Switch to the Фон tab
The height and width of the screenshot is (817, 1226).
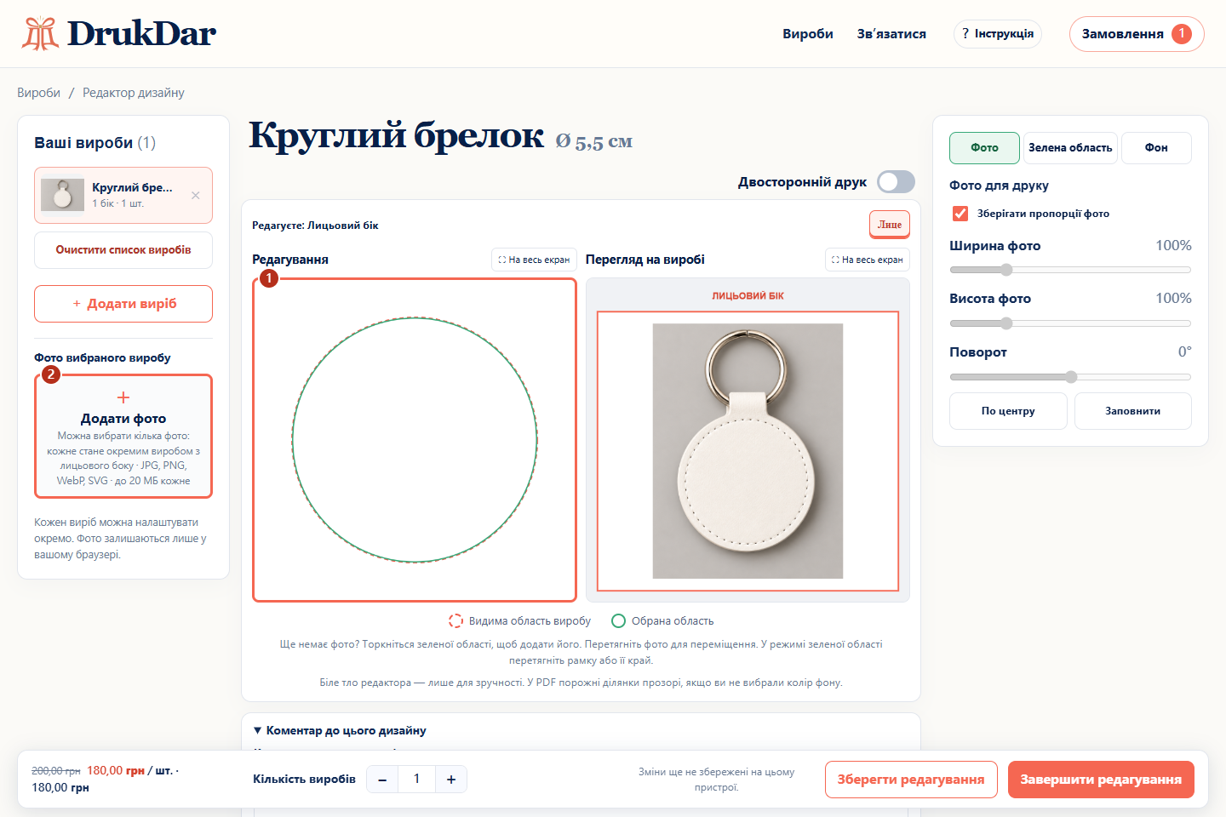(x=1156, y=148)
